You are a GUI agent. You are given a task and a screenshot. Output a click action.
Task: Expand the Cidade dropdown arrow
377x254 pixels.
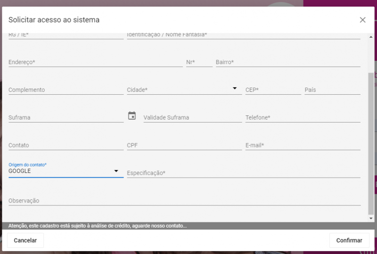point(235,88)
